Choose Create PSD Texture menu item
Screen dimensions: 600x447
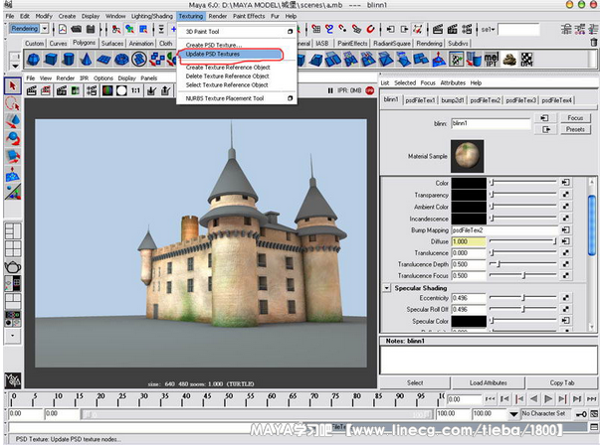[x=214, y=45]
